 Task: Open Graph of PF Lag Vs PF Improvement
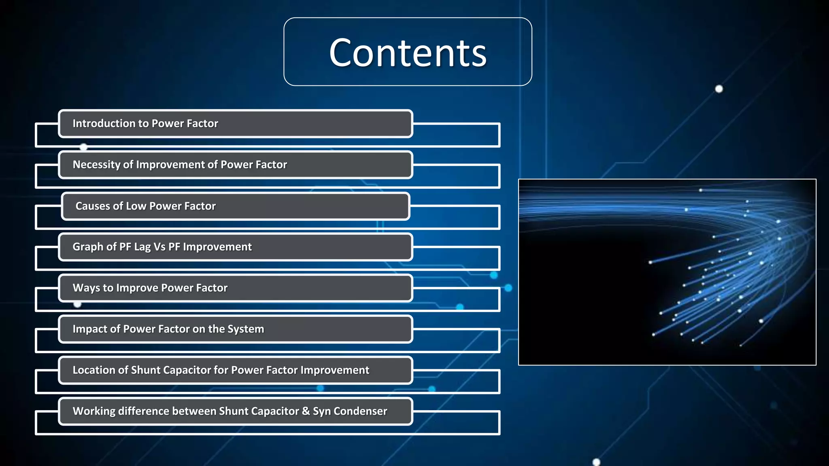pos(235,247)
